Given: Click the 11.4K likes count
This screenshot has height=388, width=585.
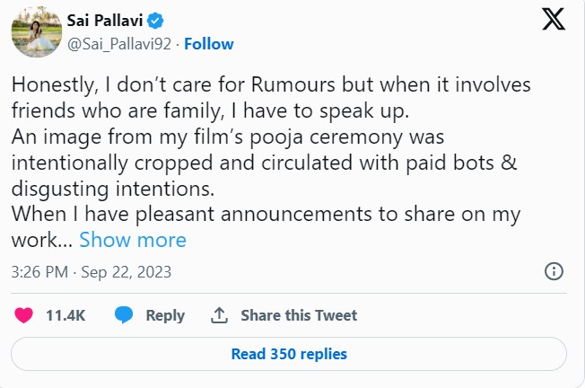Looking at the screenshot, I should coord(65,315).
